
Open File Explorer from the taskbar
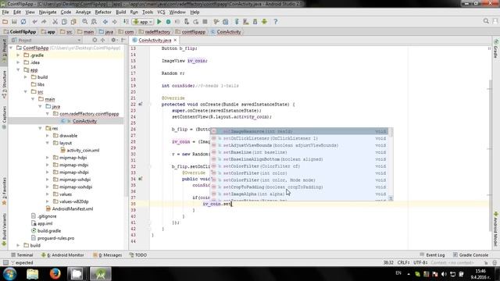33,274
